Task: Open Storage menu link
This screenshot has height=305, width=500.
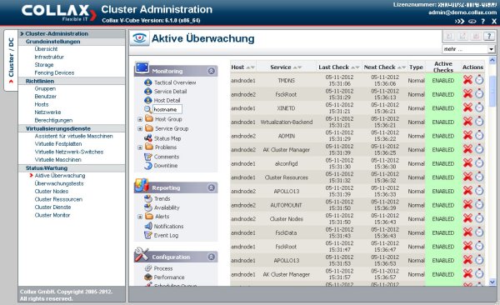Action: point(44,65)
